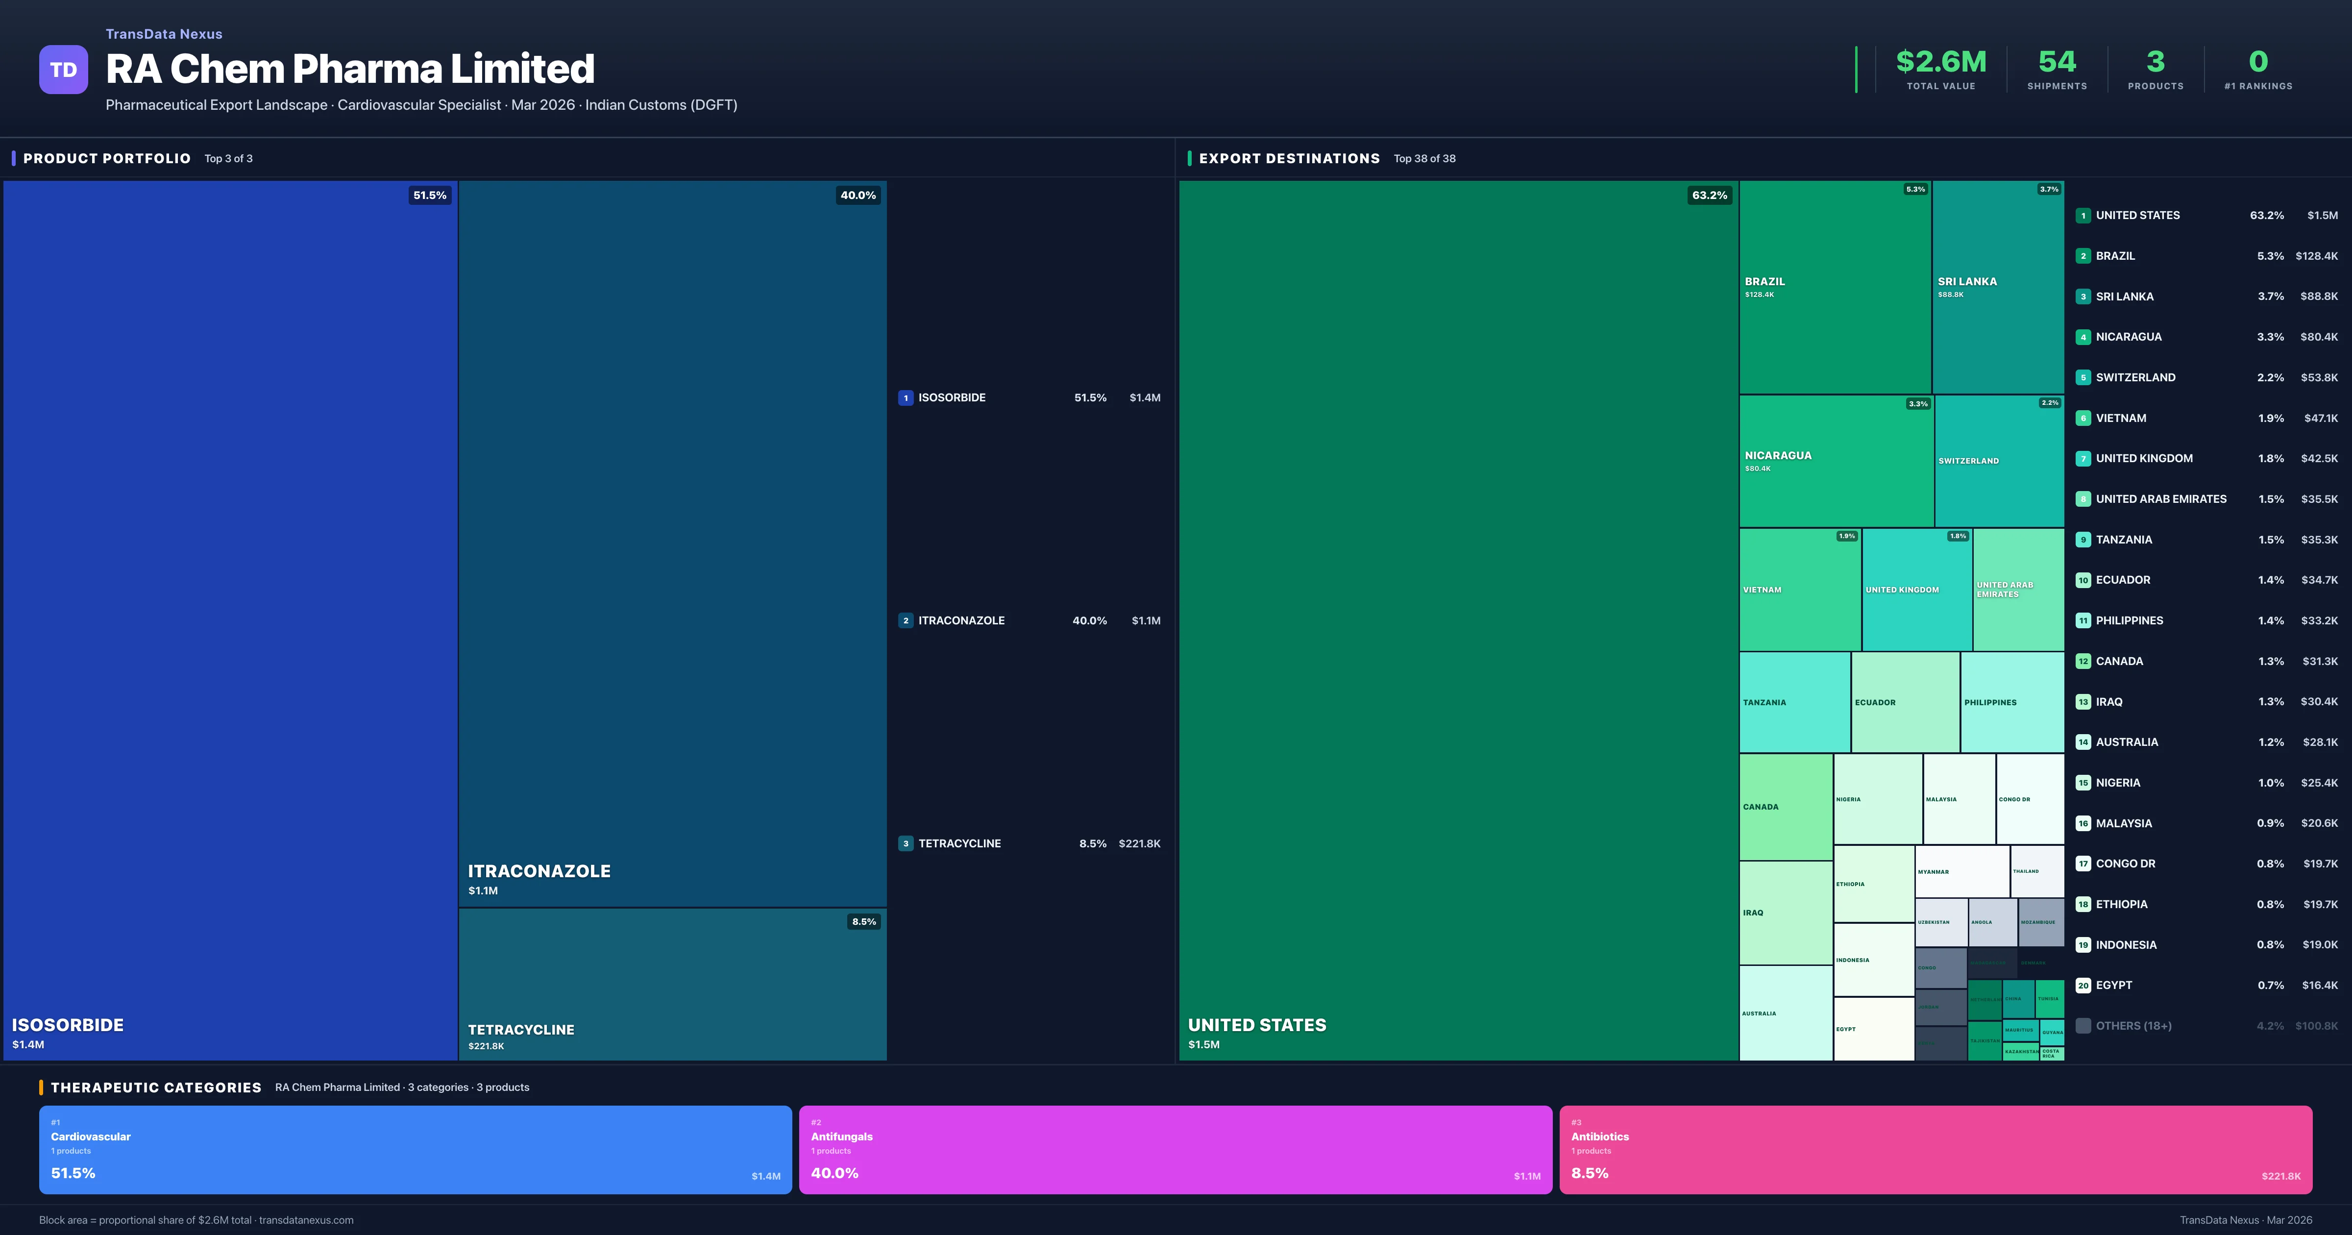Image resolution: width=2352 pixels, height=1235 pixels.
Task: Click the rank 1 badge beside United States
Action: [x=2082, y=216]
